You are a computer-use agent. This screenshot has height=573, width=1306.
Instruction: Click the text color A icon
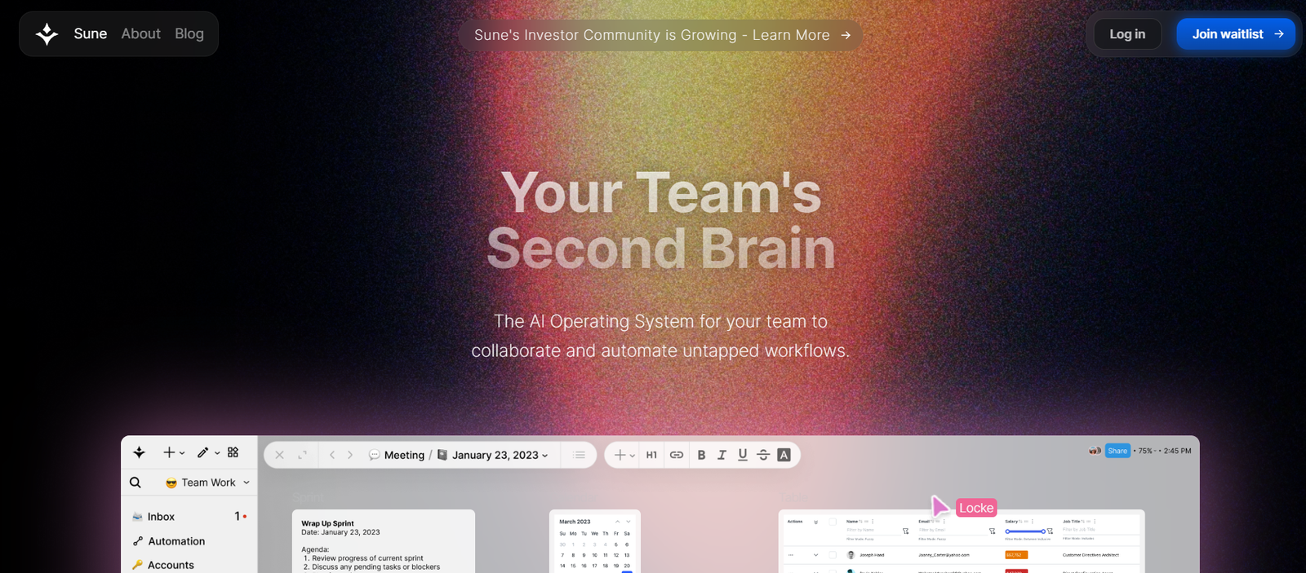784,455
